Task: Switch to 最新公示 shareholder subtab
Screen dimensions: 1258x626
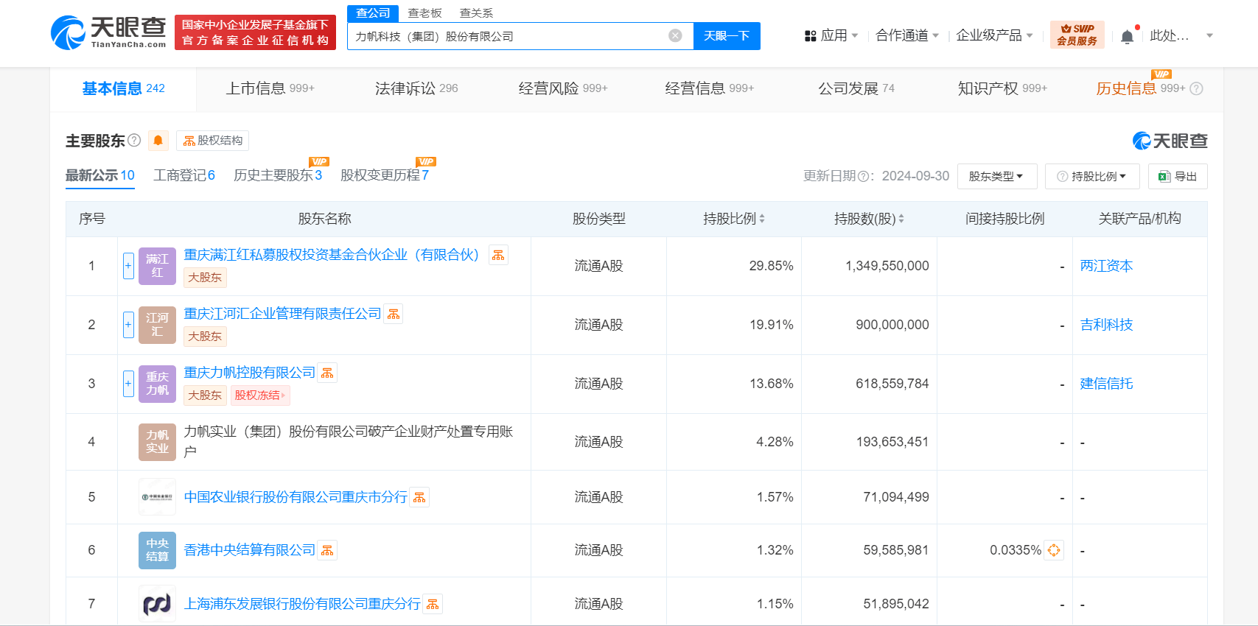Action: (100, 175)
